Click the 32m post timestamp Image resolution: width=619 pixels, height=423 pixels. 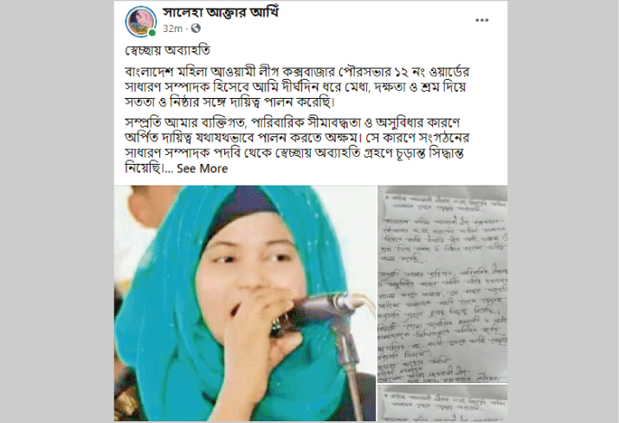(x=172, y=29)
